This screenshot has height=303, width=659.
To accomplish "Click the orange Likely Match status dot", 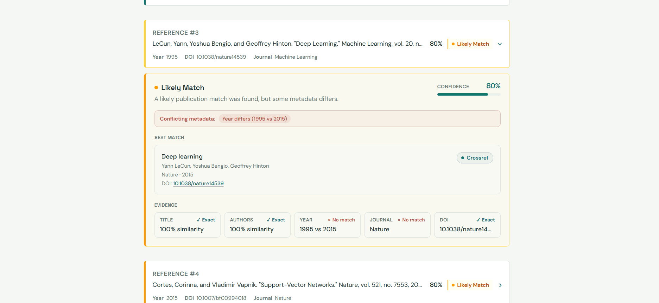I will (156, 88).
